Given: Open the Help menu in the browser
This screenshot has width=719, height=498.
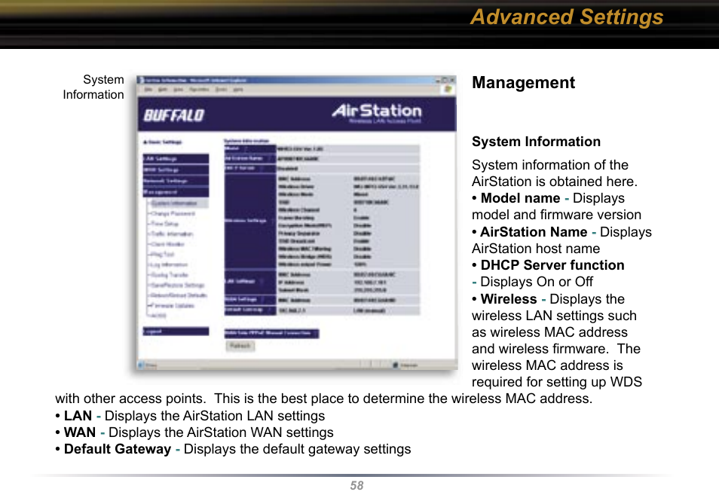Looking at the screenshot, I should [238, 90].
